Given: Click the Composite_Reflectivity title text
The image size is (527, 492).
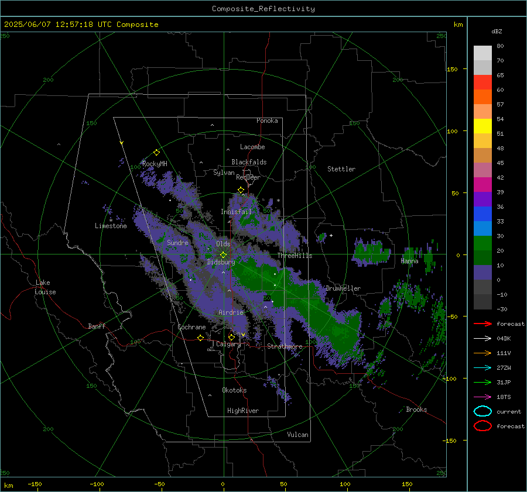Looking at the screenshot, I should point(263,9).
